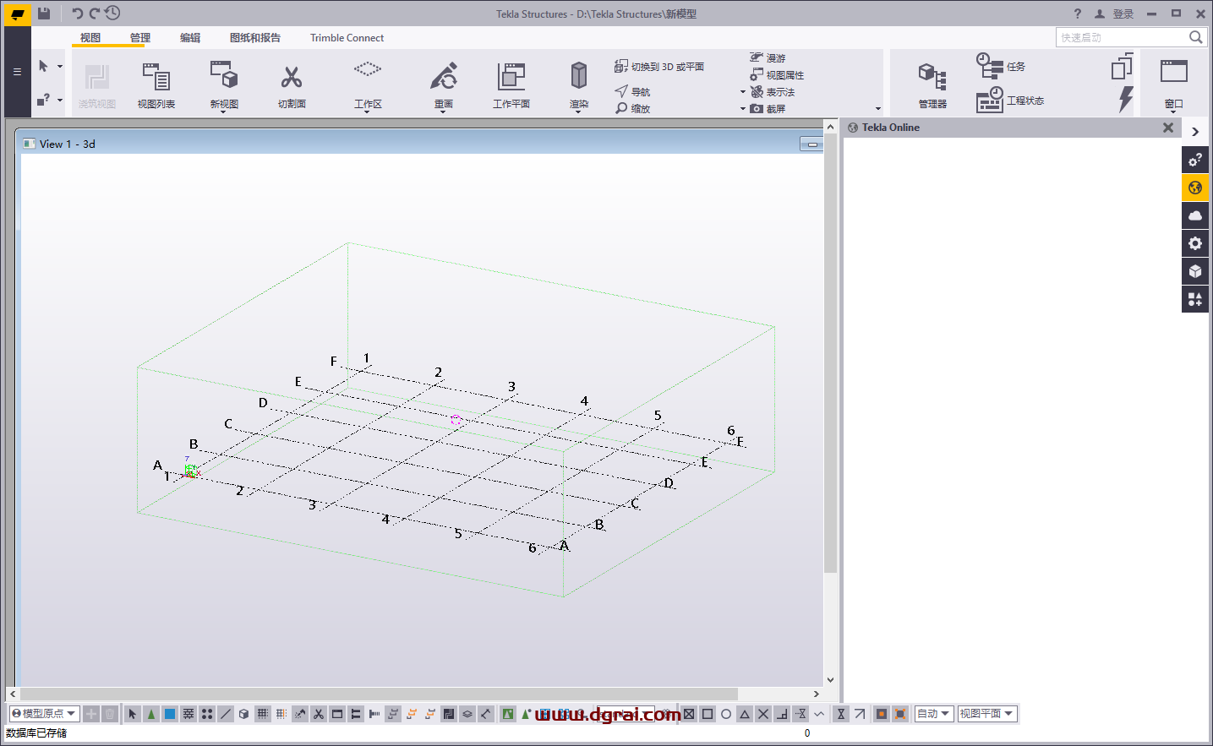Click the Save floppy disk icon
This screenshot has height=746, width=1213.
(44, 14)
